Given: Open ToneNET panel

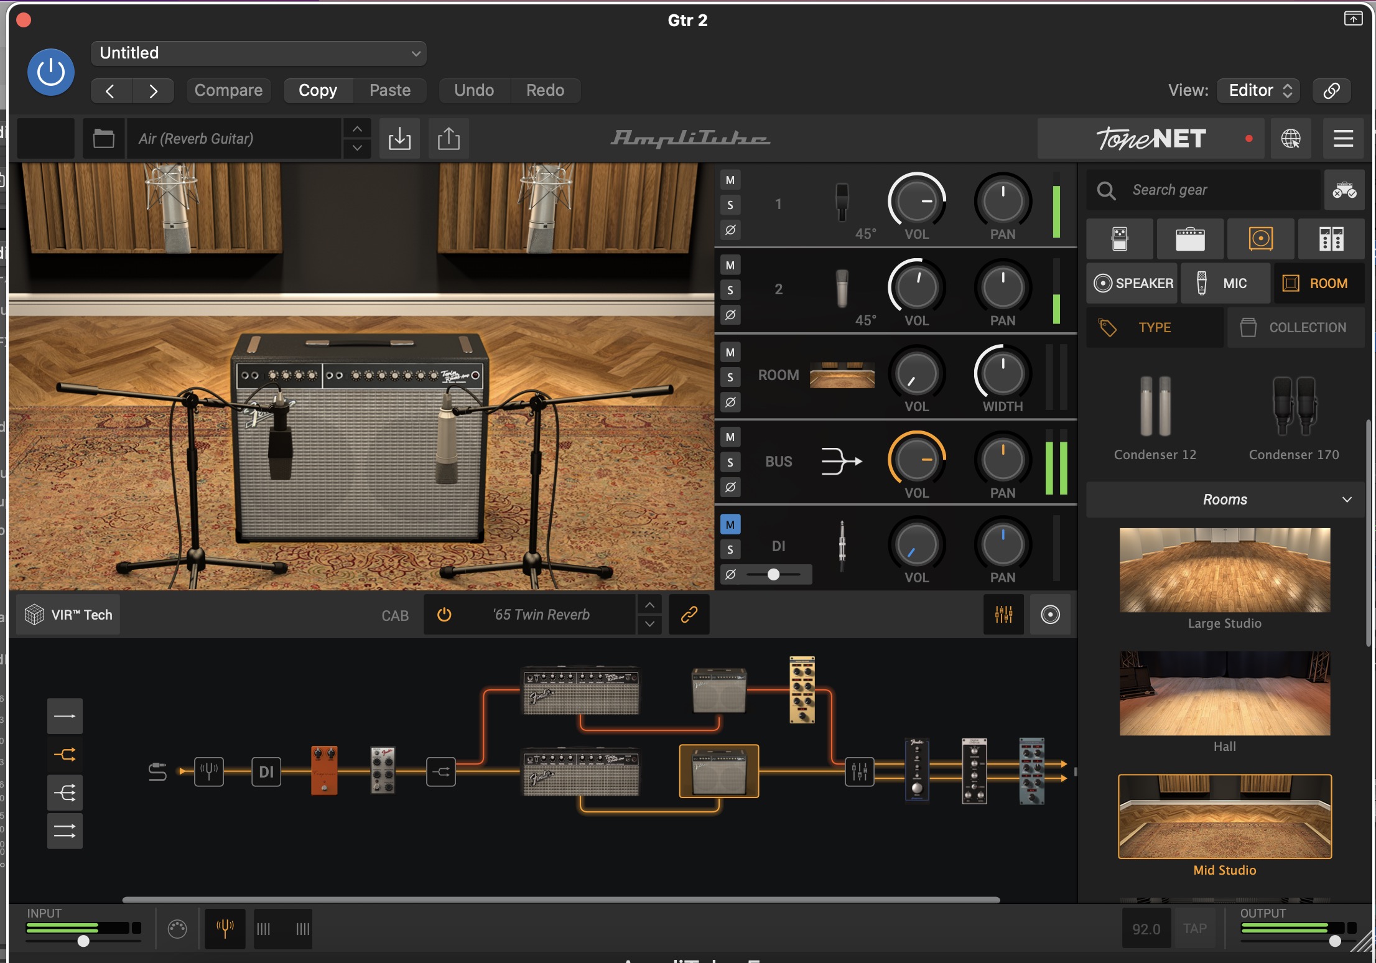Looking at the screenshot, I should coord(1151,138).
